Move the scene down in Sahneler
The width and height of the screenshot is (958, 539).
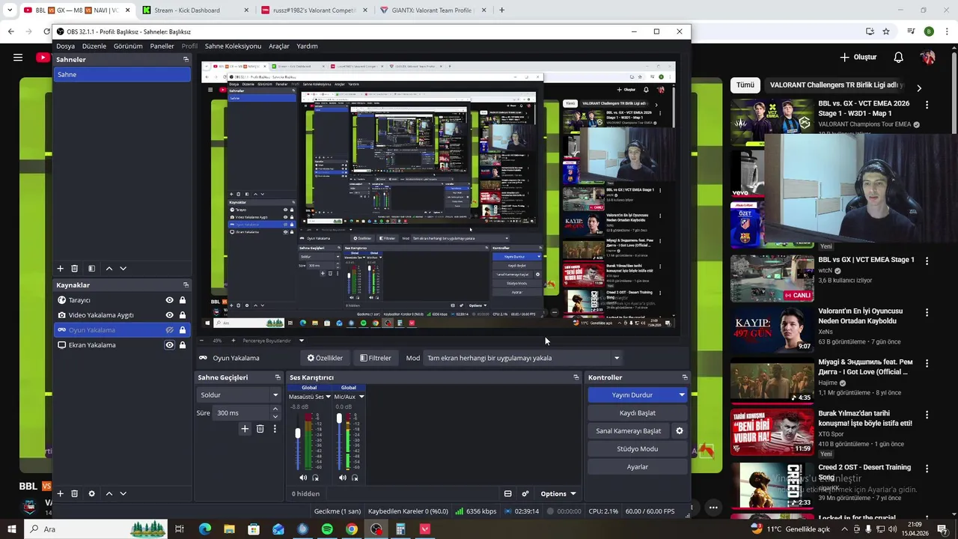[123, 268]
